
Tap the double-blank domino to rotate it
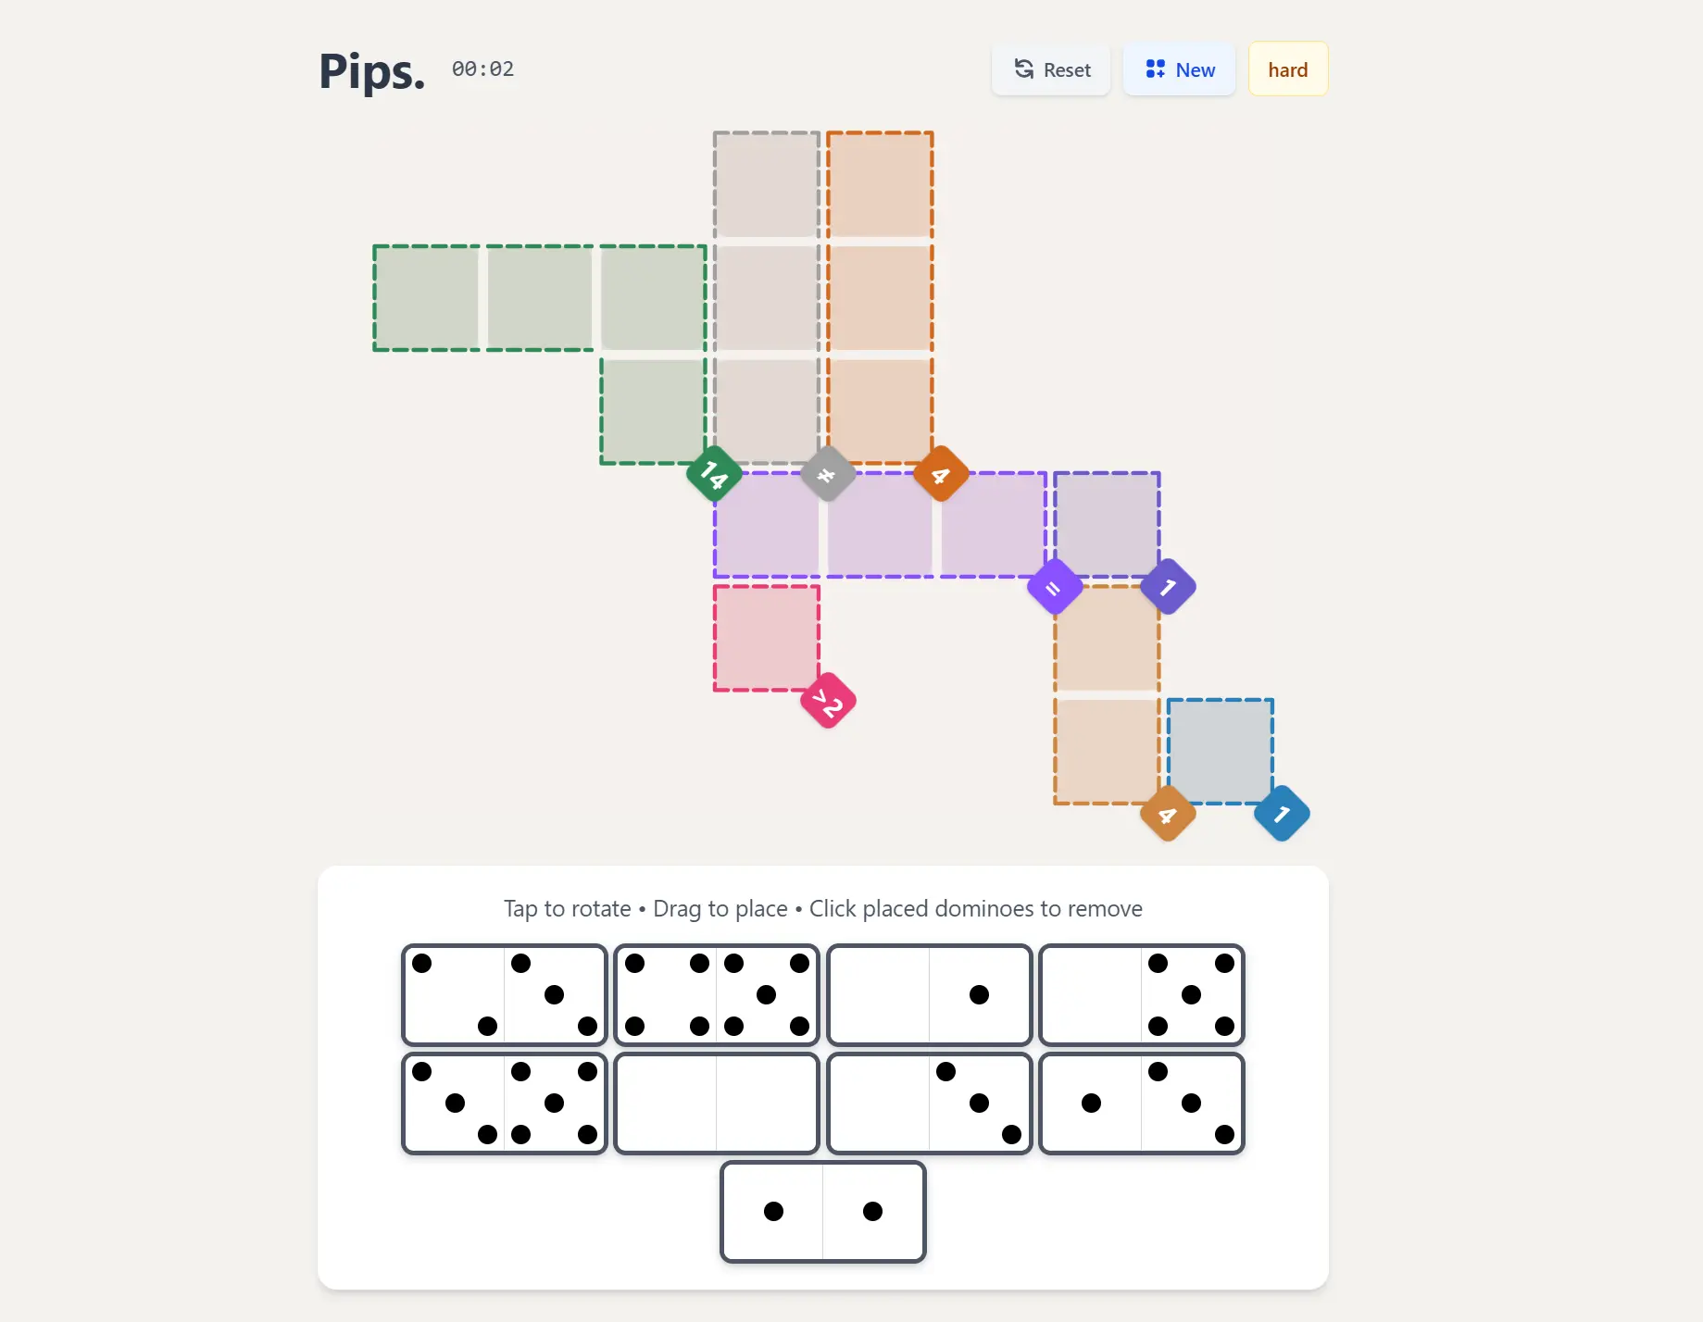(716, 1104)
